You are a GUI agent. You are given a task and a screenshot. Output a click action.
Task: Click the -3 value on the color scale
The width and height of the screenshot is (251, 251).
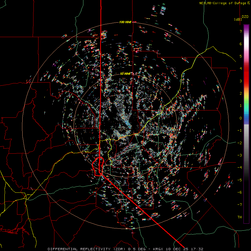pyautogui.click(x=240, y=155)
